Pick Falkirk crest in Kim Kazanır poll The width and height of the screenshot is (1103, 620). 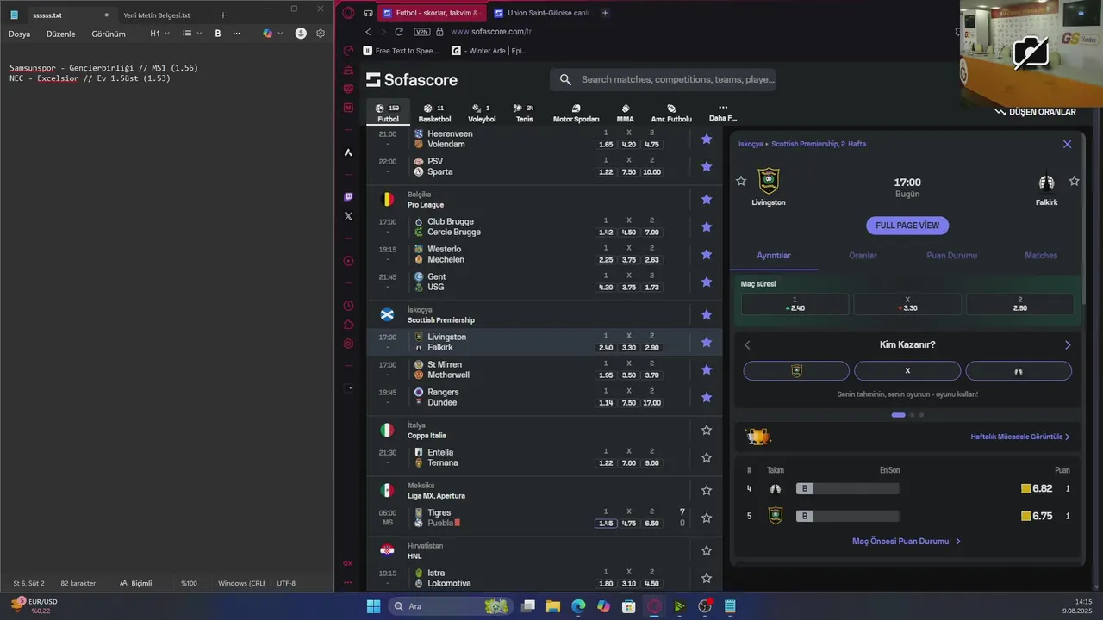(1019, 370)
